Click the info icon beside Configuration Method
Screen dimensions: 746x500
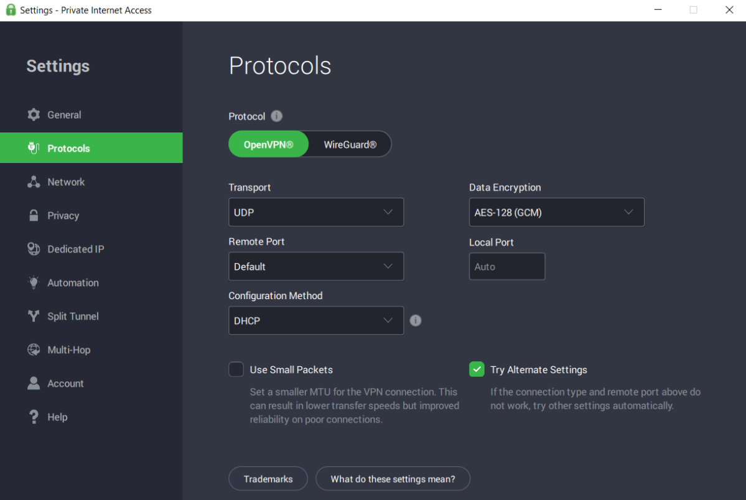click(416, 321)
